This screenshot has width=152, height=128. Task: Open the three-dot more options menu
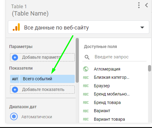139,5
